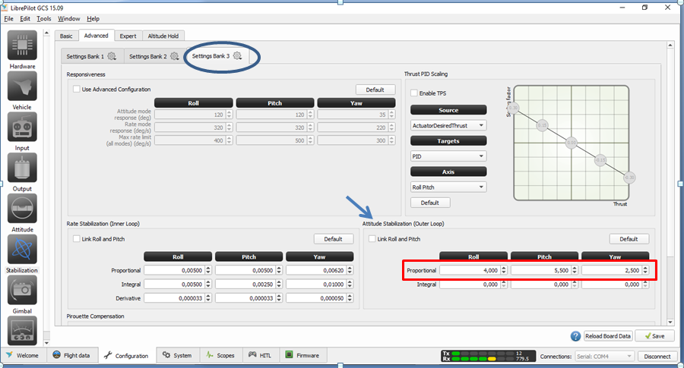
Task: Open the Input settings icon
Action: click(x=22, y=127)
